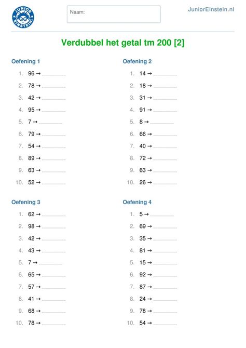Click answer line after 62 in Oefening 3
Viewport: 246px width, 348px height.
53,216
